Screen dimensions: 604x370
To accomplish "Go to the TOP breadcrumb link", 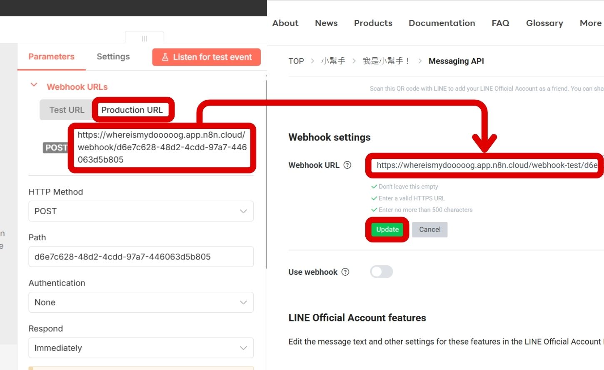I will pyautogui.click(x=296, y=61).
